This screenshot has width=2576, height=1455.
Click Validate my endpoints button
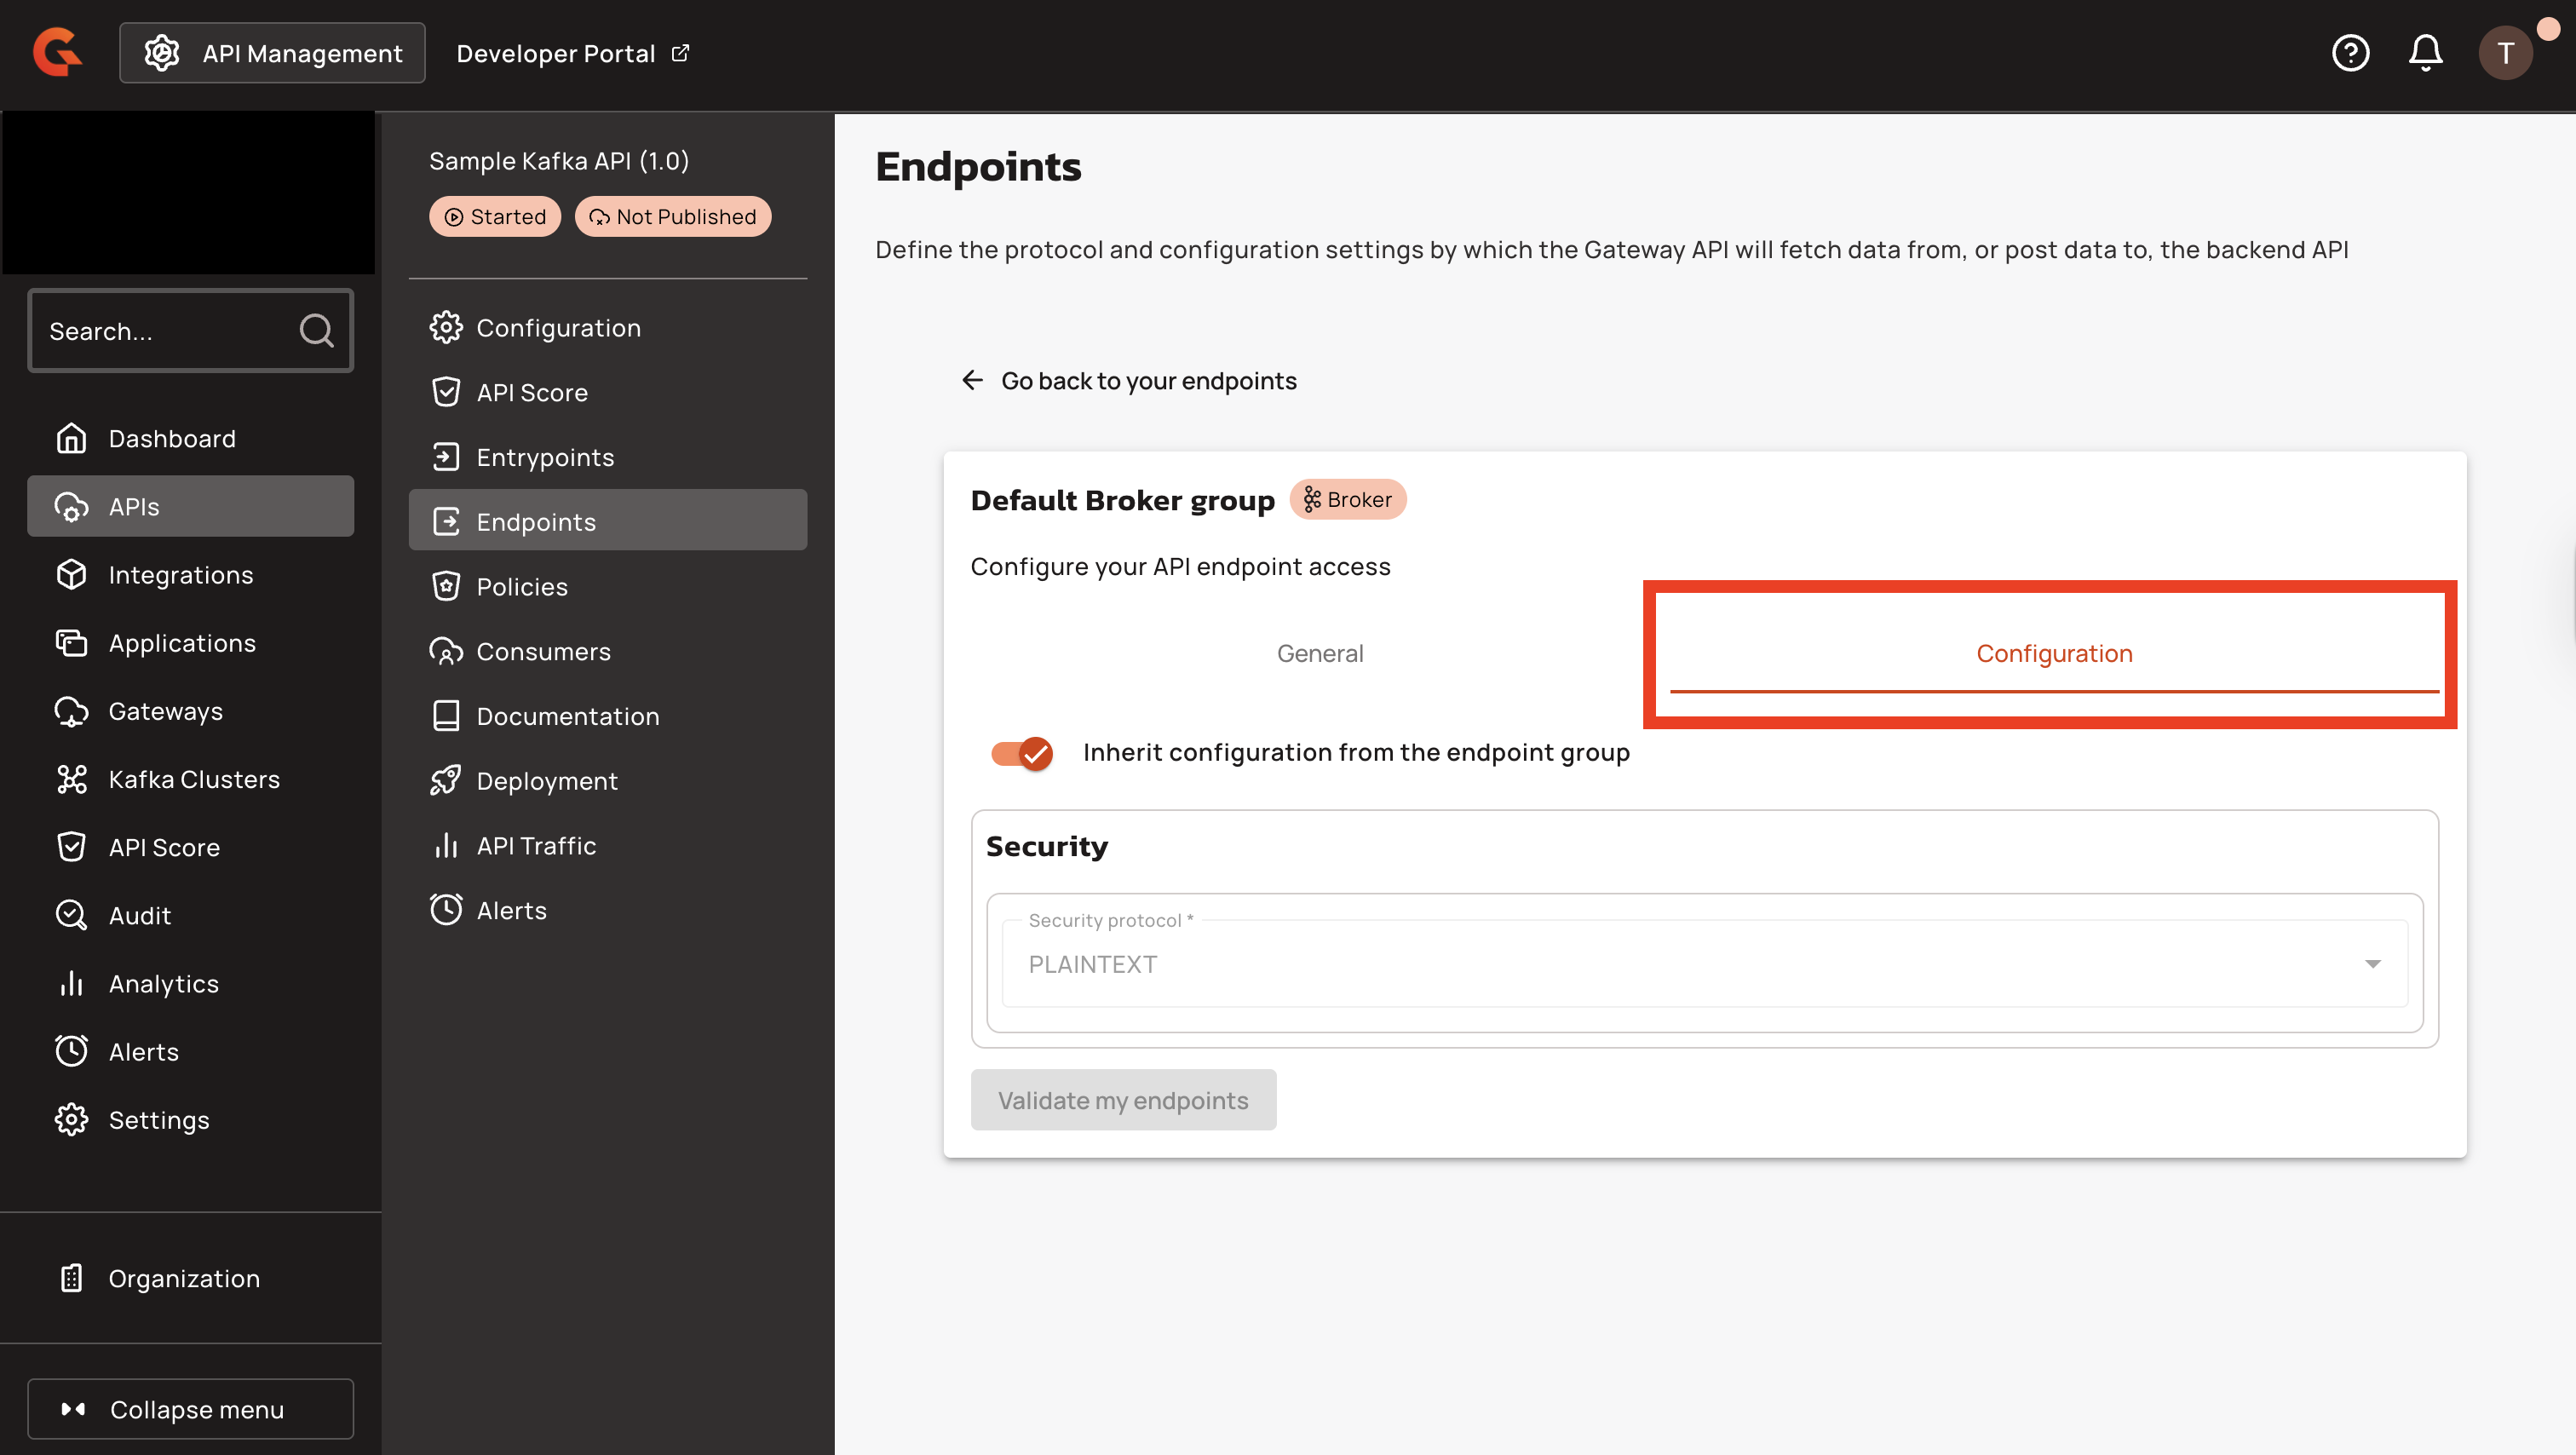coord(1122,1100)
